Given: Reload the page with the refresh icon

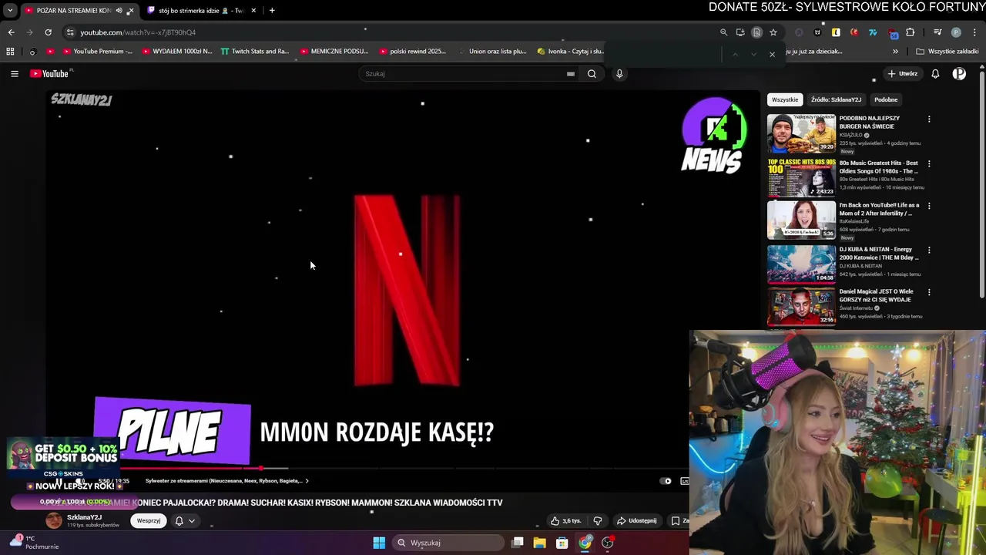Looking at the screenshot, I should 48,32.
